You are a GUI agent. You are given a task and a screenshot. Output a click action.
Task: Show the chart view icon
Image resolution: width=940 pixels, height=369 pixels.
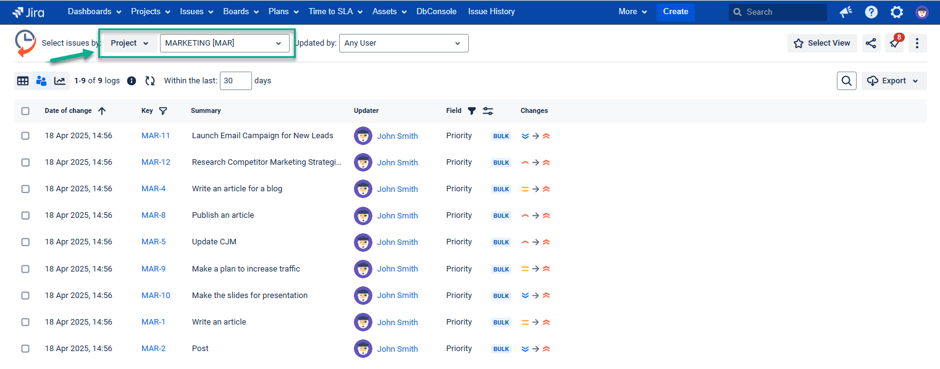point(60,81)
